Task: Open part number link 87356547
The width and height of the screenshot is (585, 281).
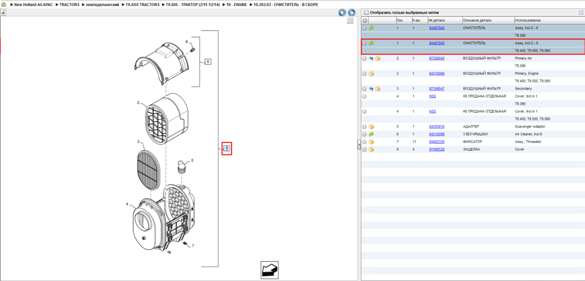Action: [x=436, y=89]
